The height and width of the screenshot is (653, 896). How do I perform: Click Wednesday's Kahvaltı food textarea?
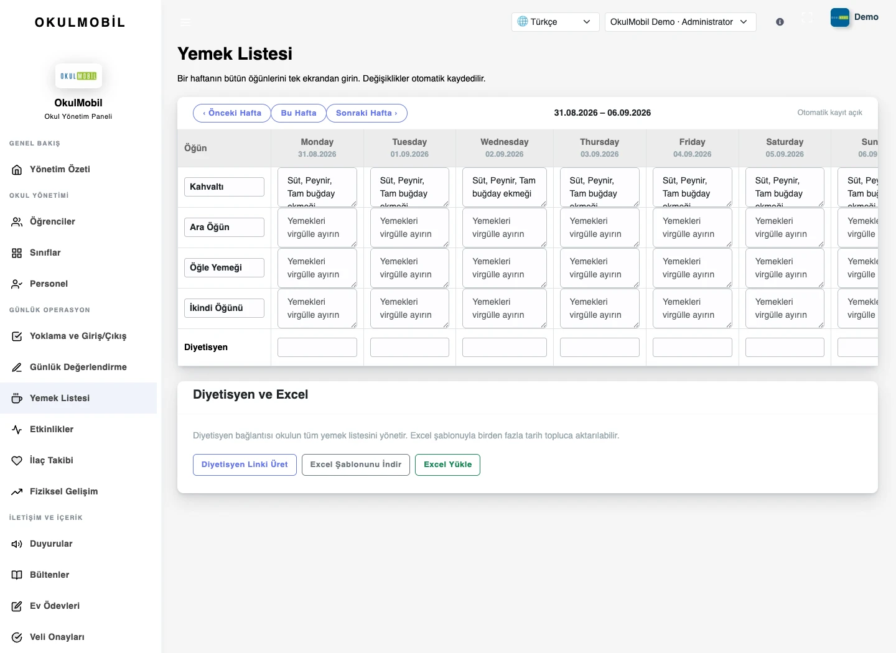coord(505,187)
